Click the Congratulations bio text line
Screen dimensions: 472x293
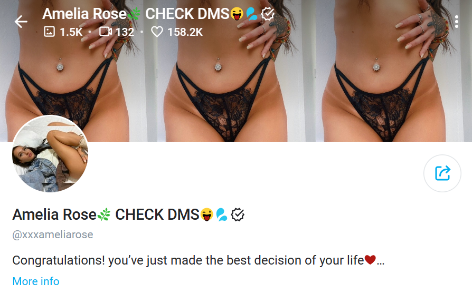199,260
